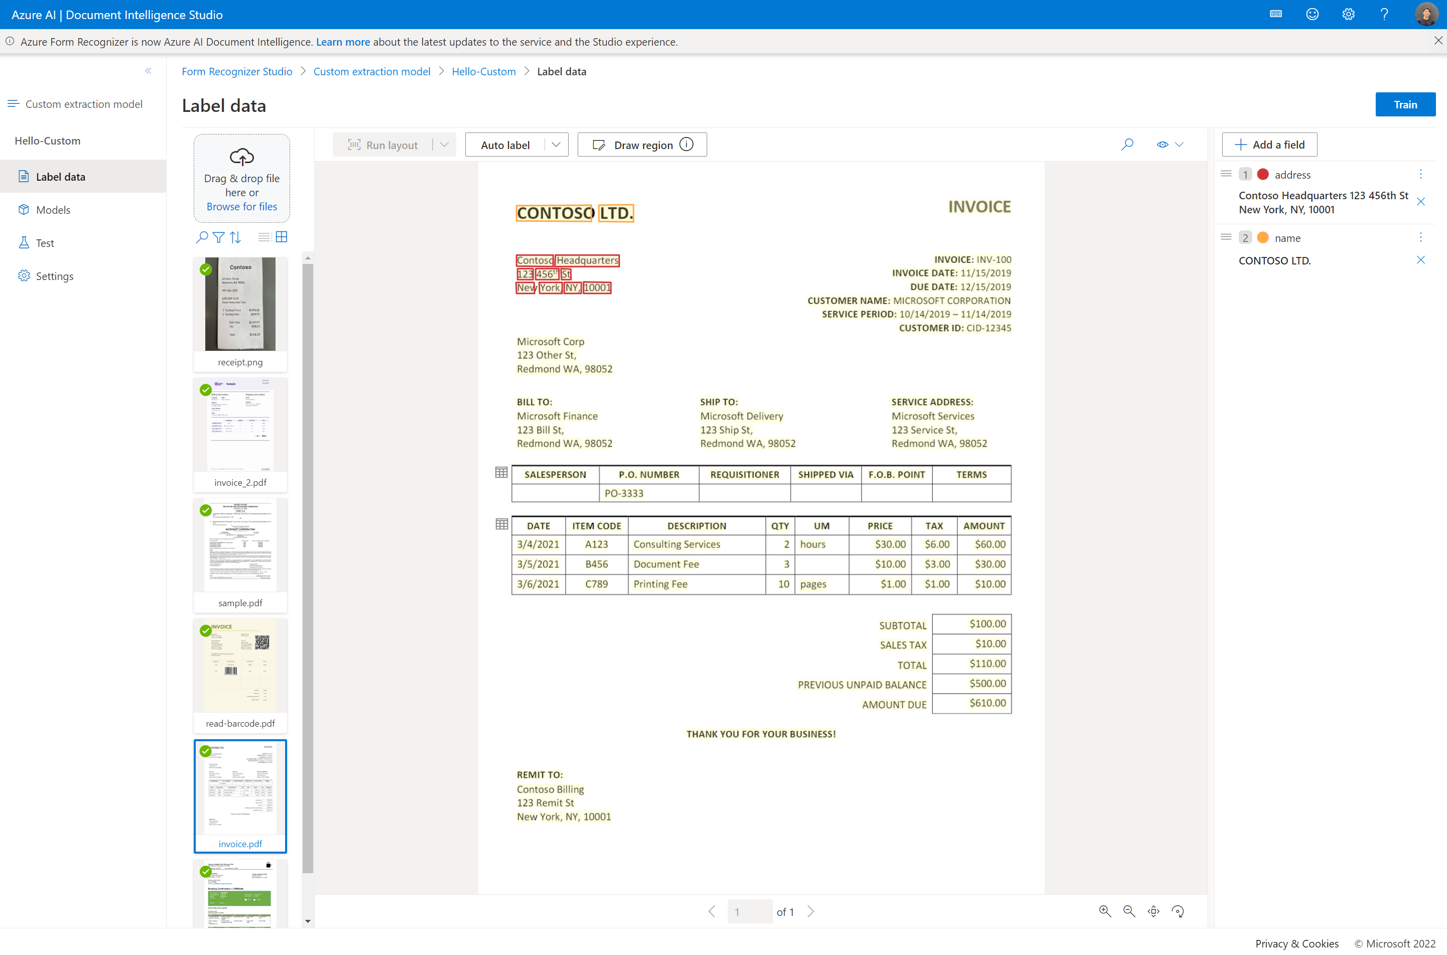Click Add a field button
Image resolution: width=1447 pixels, height=955 pixels.
[x=1270, y=144]
